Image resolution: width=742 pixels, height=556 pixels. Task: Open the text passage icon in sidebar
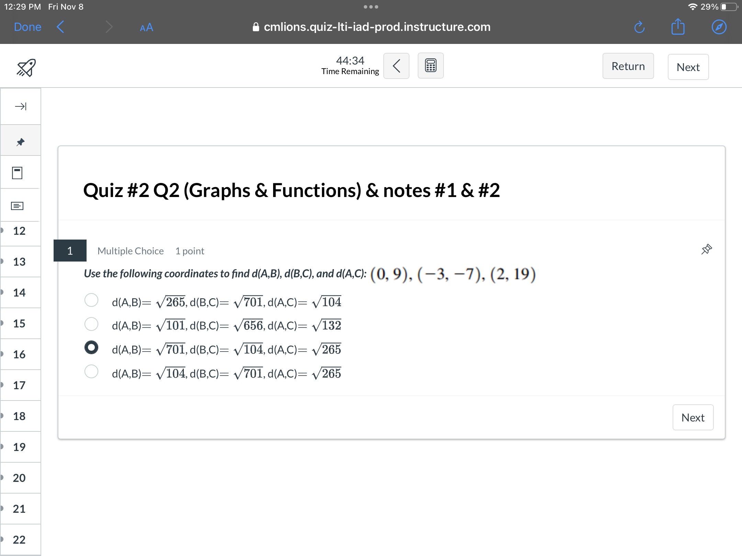[x=17, y=206]
